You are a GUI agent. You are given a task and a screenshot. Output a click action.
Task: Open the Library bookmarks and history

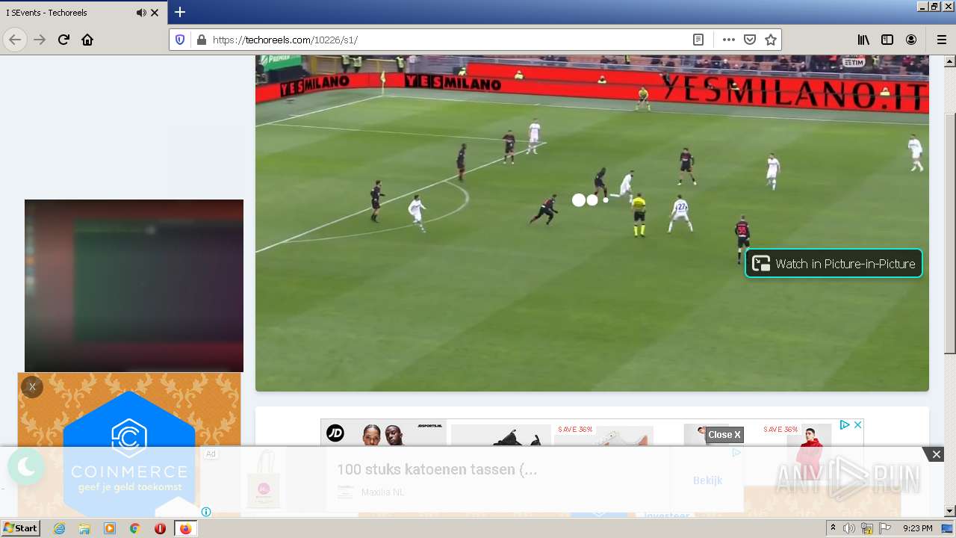click(x=863, y=40)
